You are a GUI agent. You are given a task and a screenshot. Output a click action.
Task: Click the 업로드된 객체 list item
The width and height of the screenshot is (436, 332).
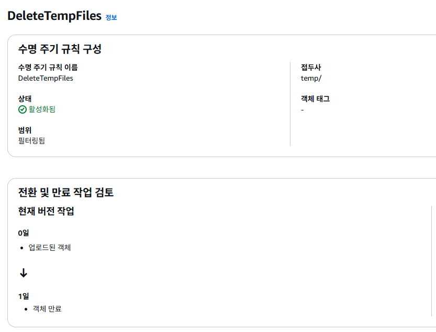click(x=50, y=247)
